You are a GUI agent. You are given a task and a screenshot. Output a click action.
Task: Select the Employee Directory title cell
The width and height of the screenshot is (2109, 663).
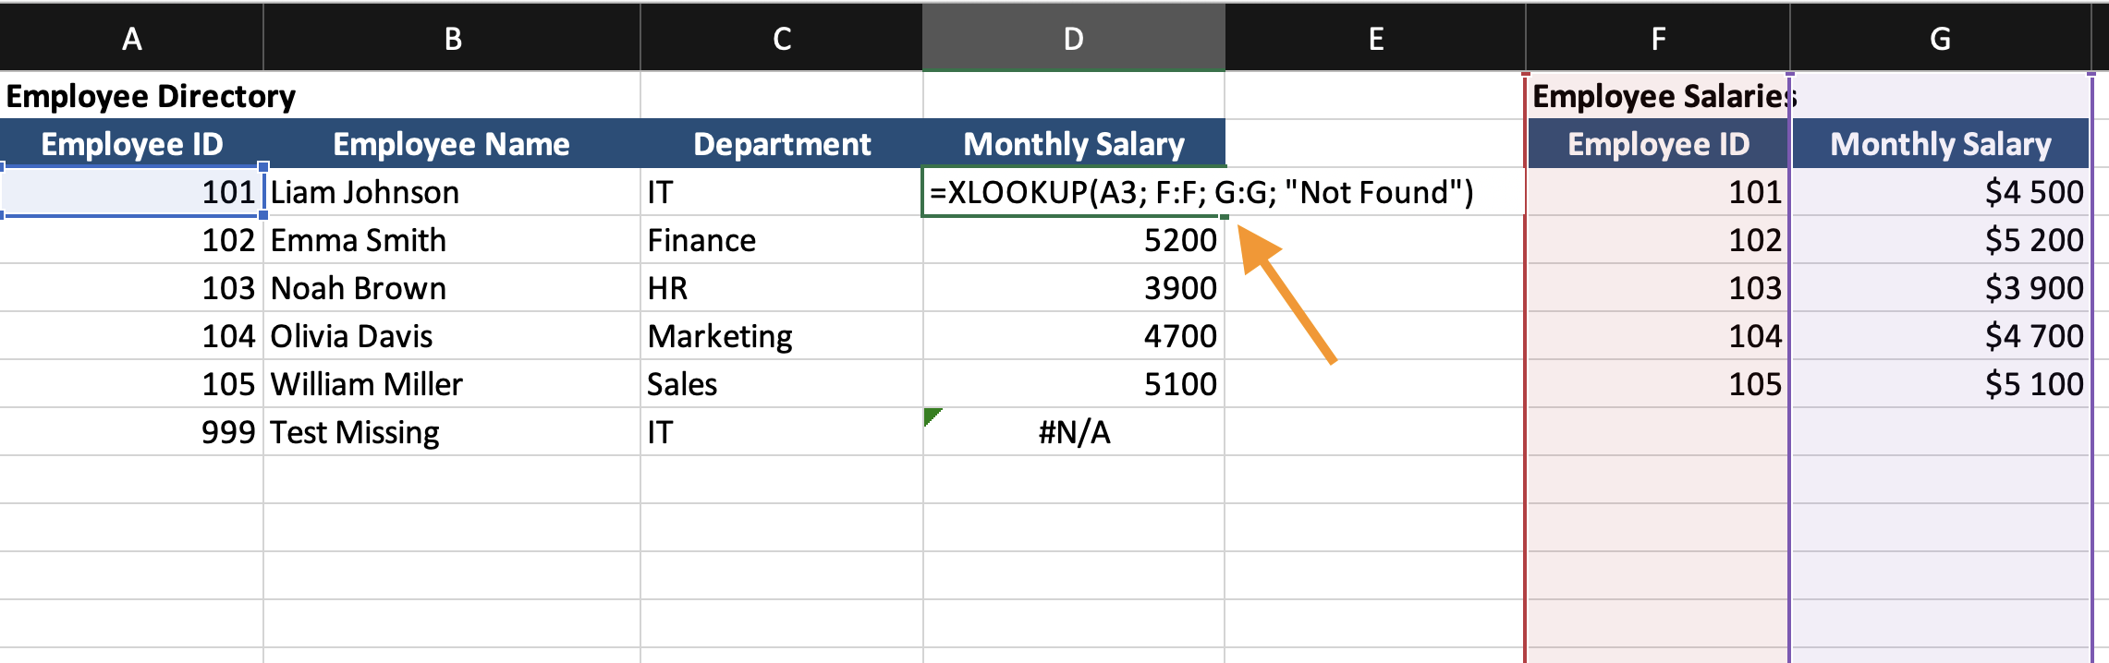[x=151, y=96]
